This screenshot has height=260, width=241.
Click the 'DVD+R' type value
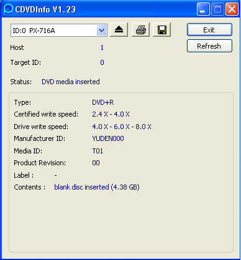point(103,102)
